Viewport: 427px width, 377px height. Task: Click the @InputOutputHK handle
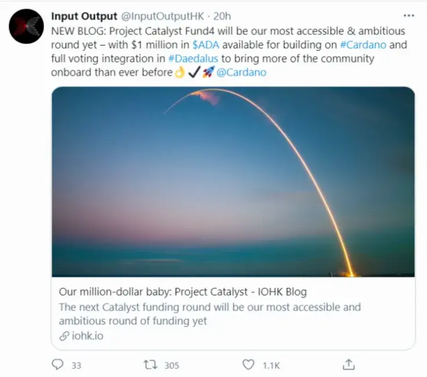[162, 16]
